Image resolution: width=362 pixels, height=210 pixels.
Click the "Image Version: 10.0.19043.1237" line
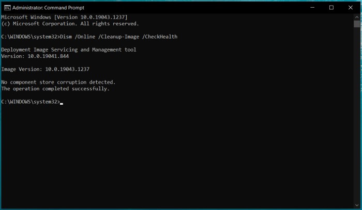pos(46,69)
